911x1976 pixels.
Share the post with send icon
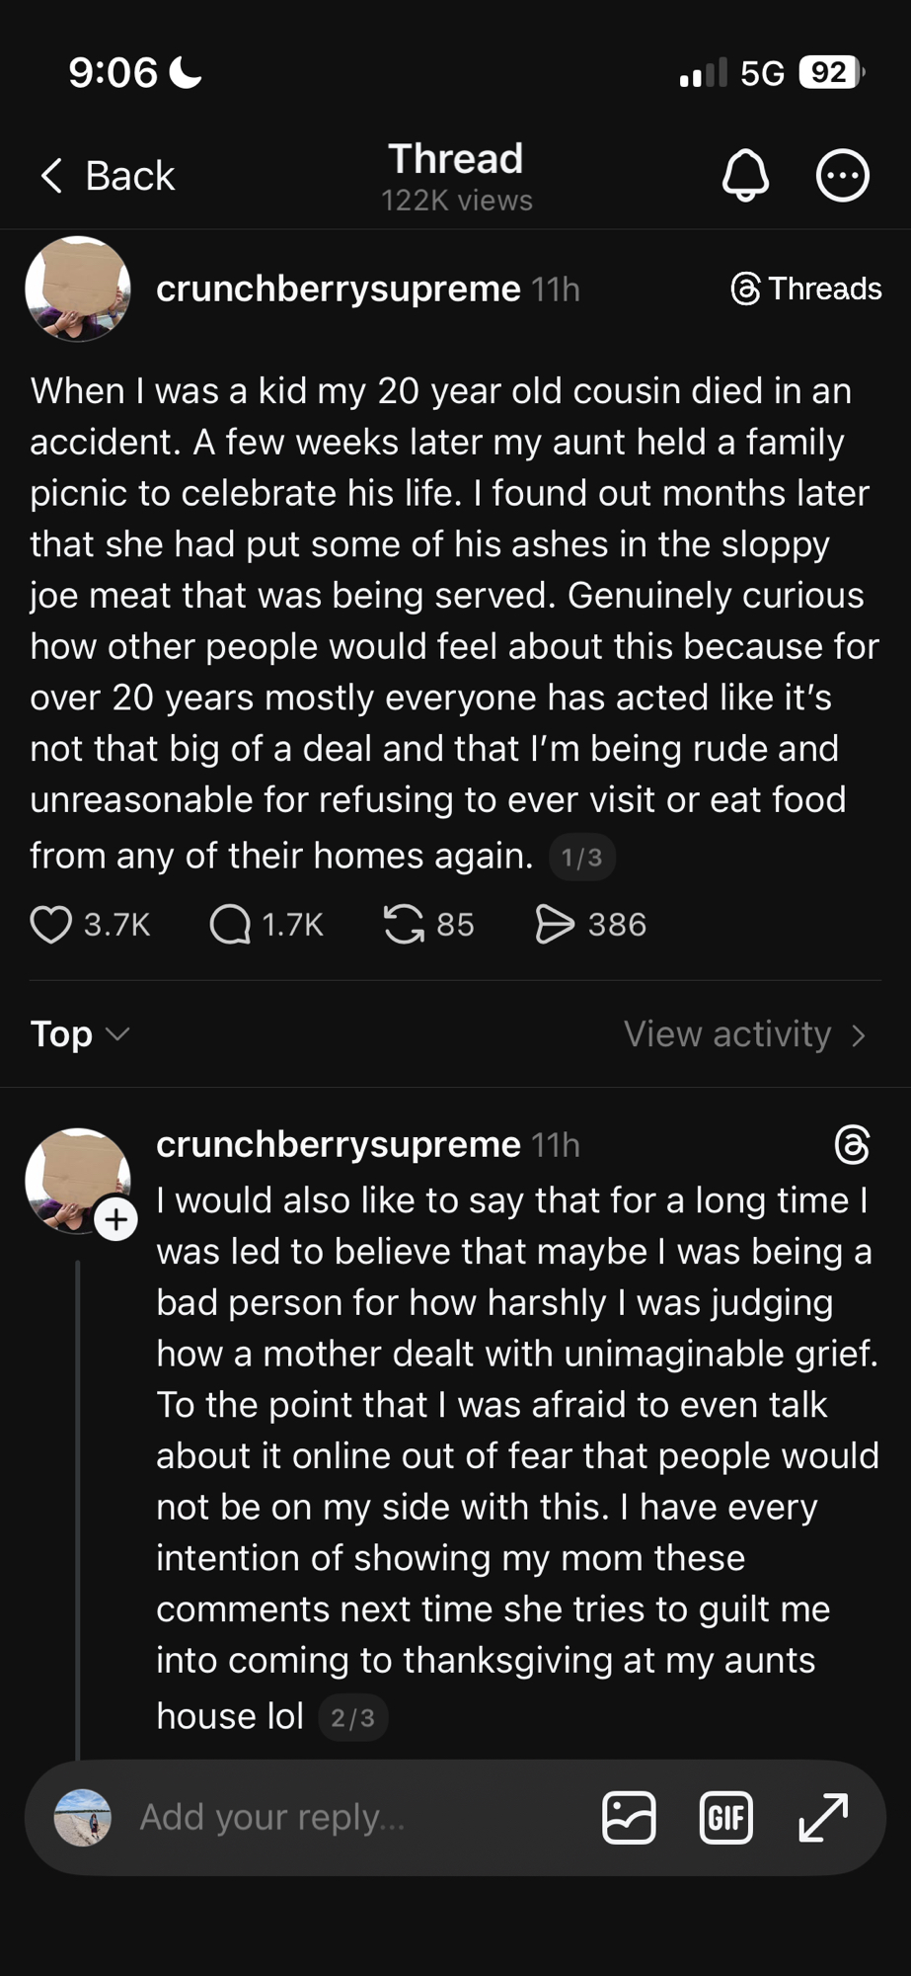(555, 925)
